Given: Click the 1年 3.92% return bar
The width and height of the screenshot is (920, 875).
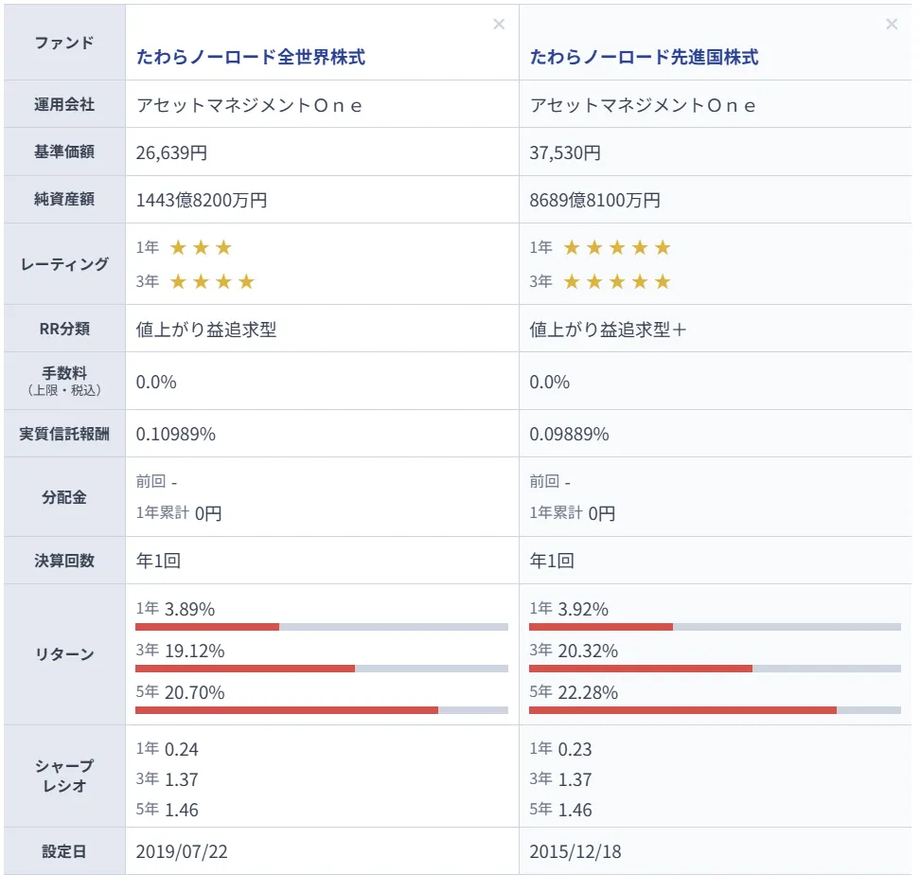Looking at the screenshot, I should (x=715, y=627).
